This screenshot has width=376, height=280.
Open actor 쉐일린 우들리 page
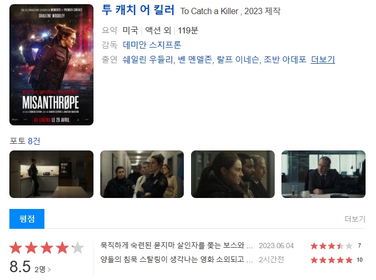pos(148,60)
